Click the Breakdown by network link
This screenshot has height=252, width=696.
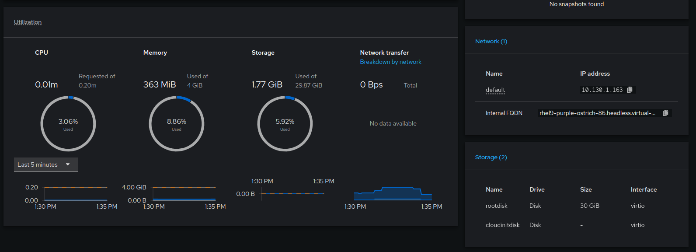(x=390, y=62)
